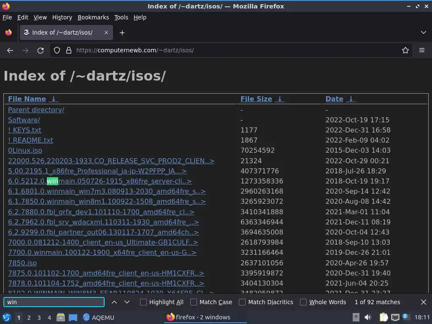Viewport: 432px width, 324px height.
Task: Open the 6.2.9299.0.fbl_partner_out06 link
Action: click(103, 232)
